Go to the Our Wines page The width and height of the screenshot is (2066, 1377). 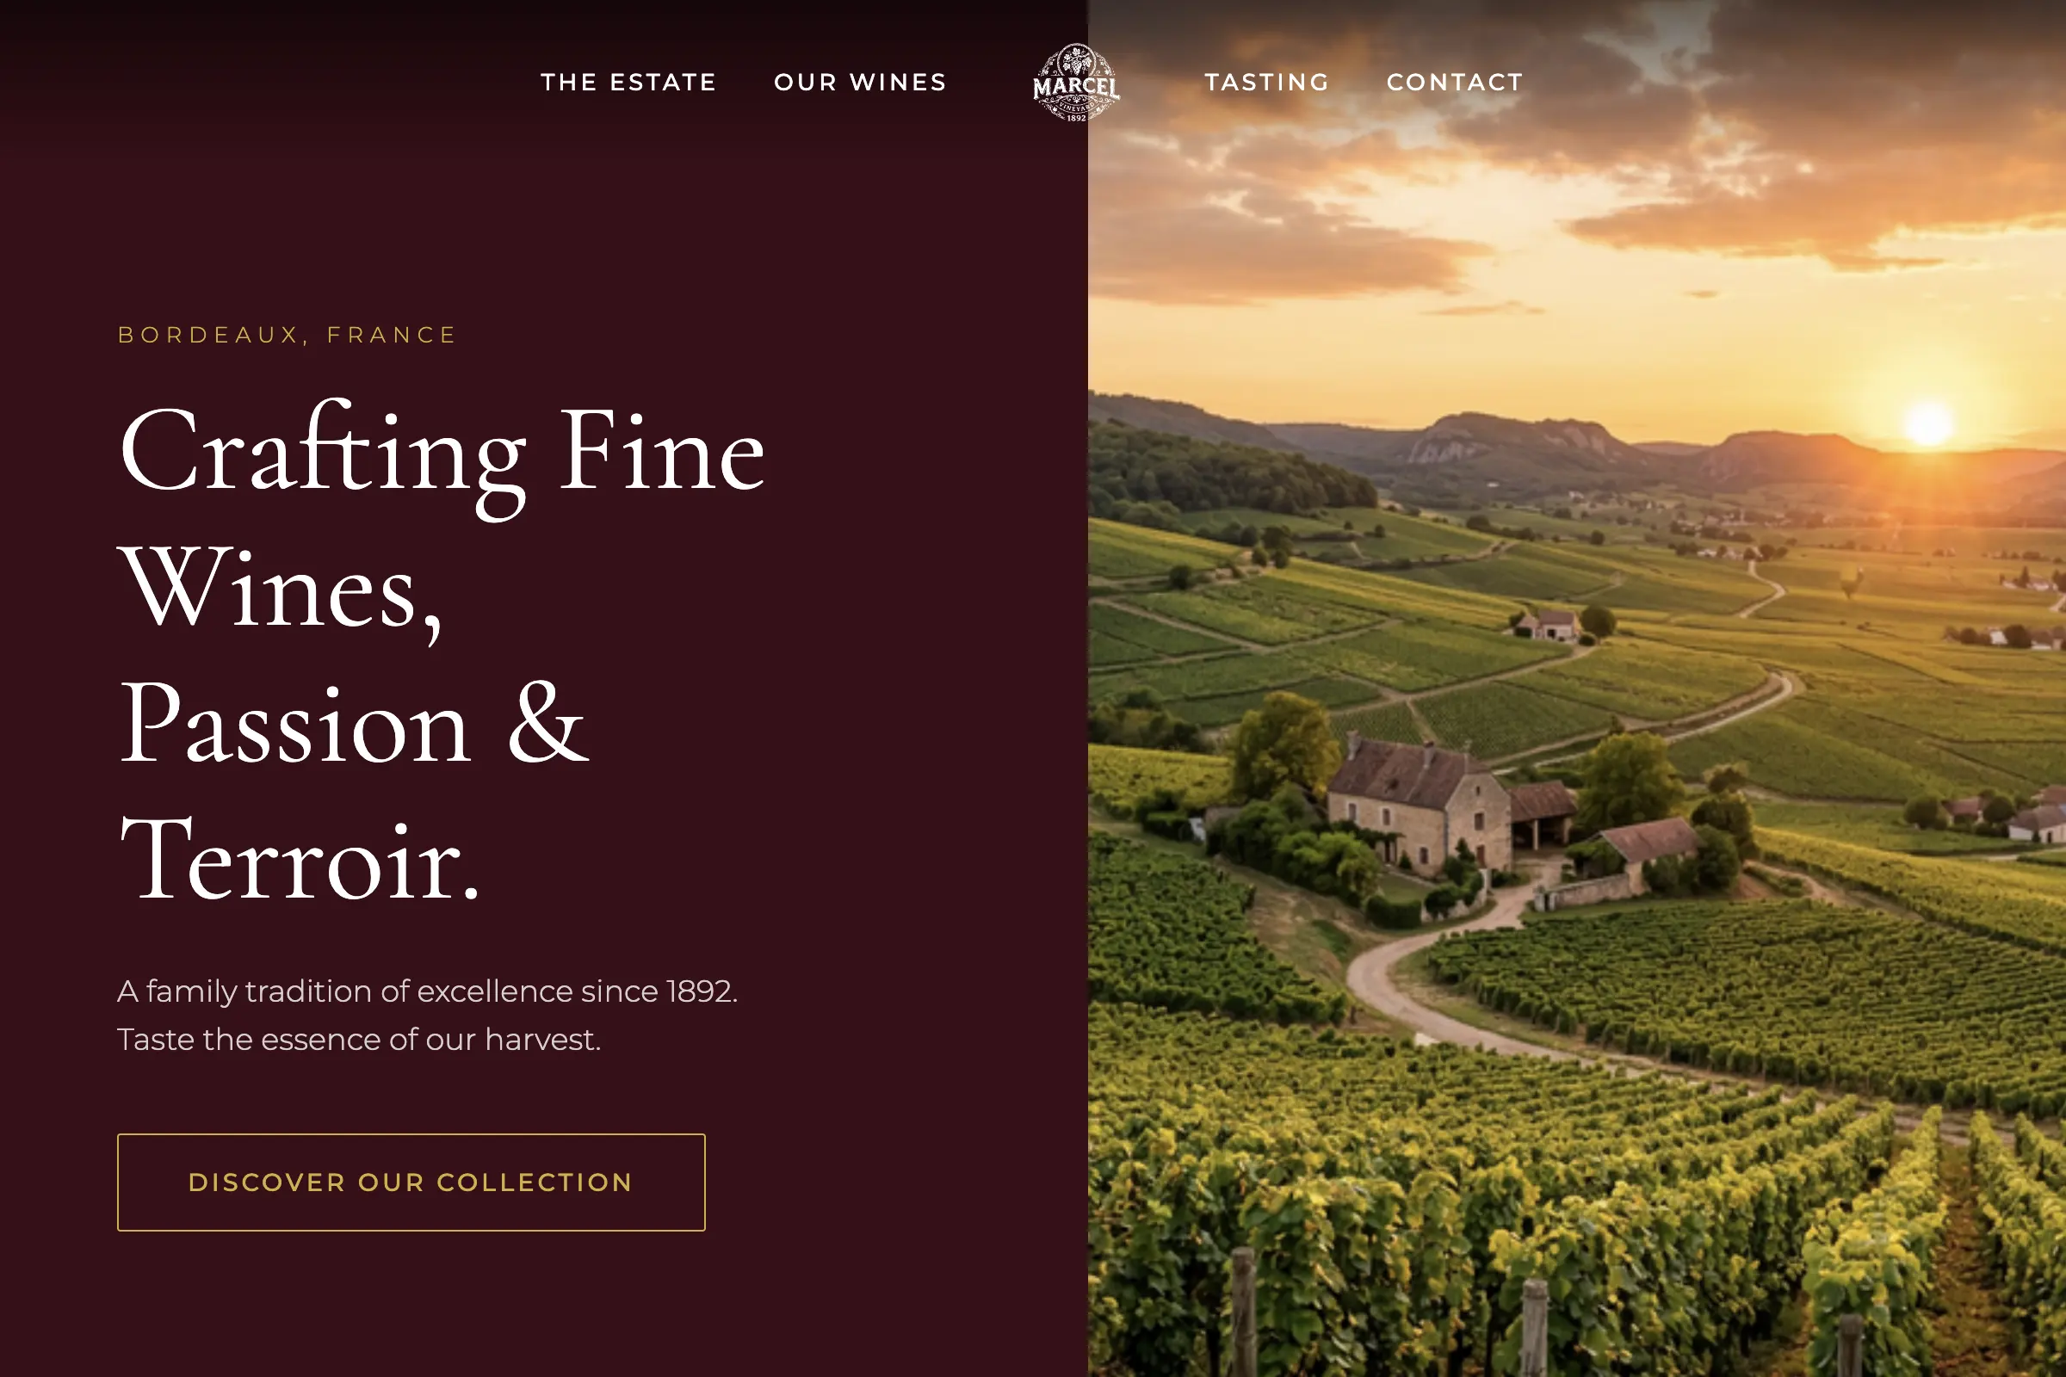(861, 83)
